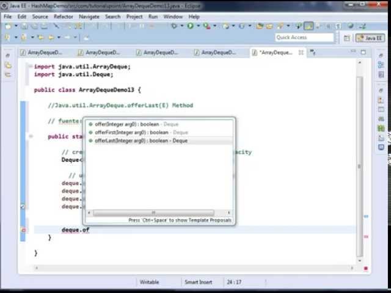Click the Run External Tools icon
391x293 pixels.
tap(206, 26)
